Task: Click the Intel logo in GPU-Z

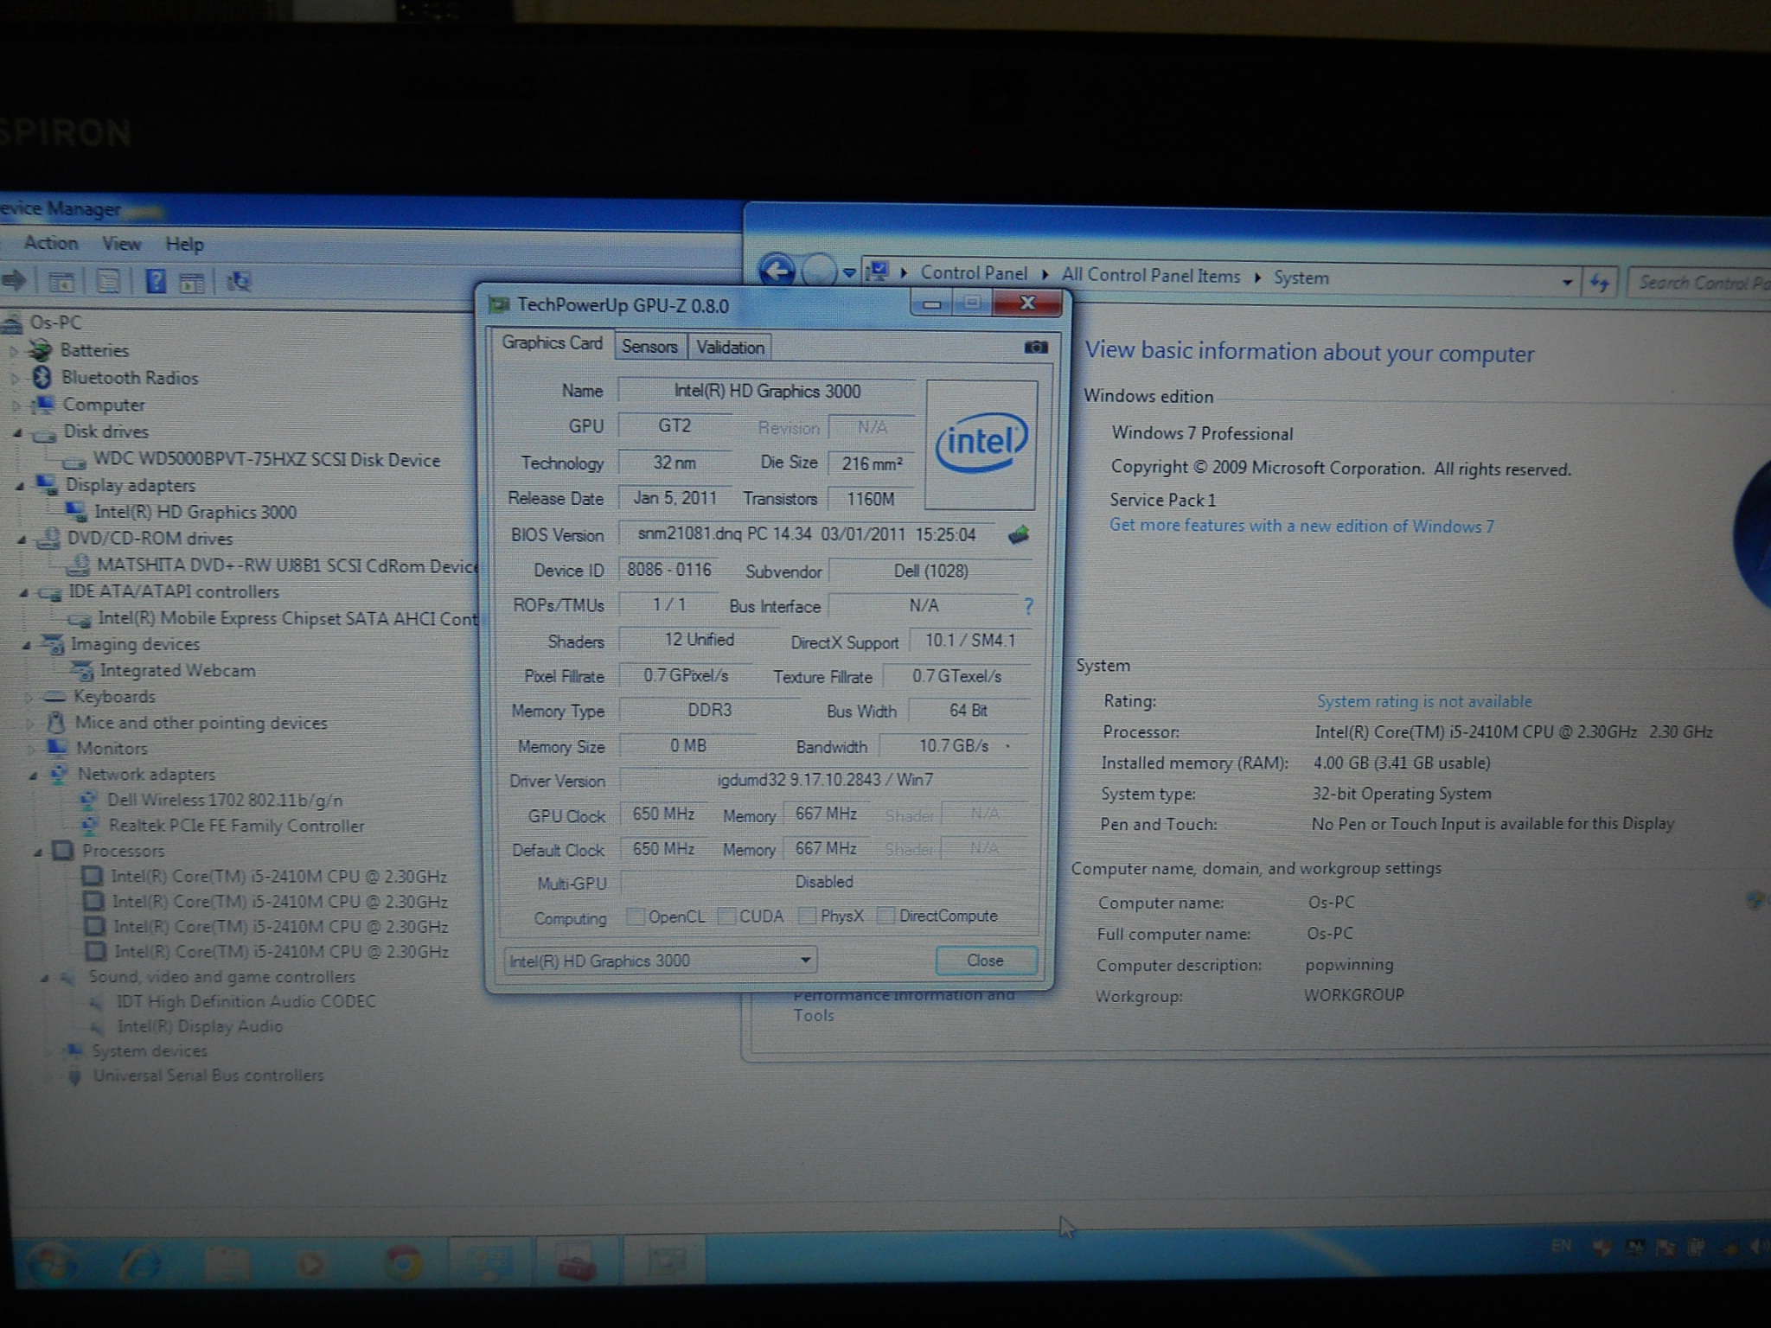Action: pyautogui.click(x=981, y=444)
